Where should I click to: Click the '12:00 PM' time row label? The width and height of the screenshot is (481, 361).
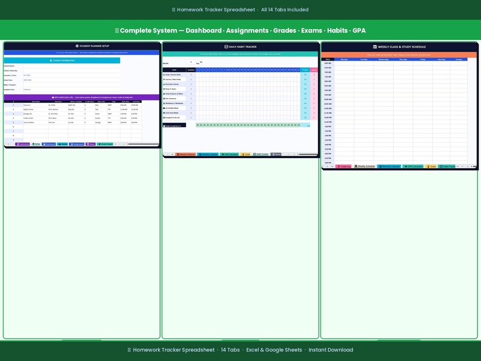coord(328,118)
